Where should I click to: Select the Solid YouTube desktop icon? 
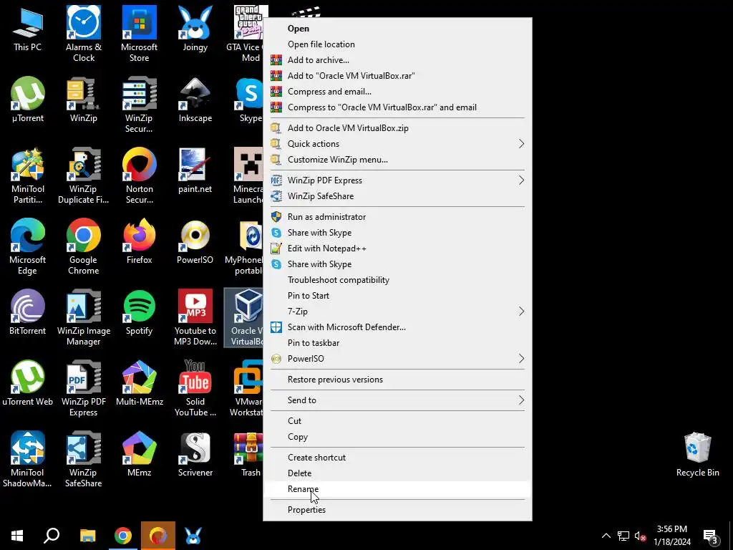195,389
